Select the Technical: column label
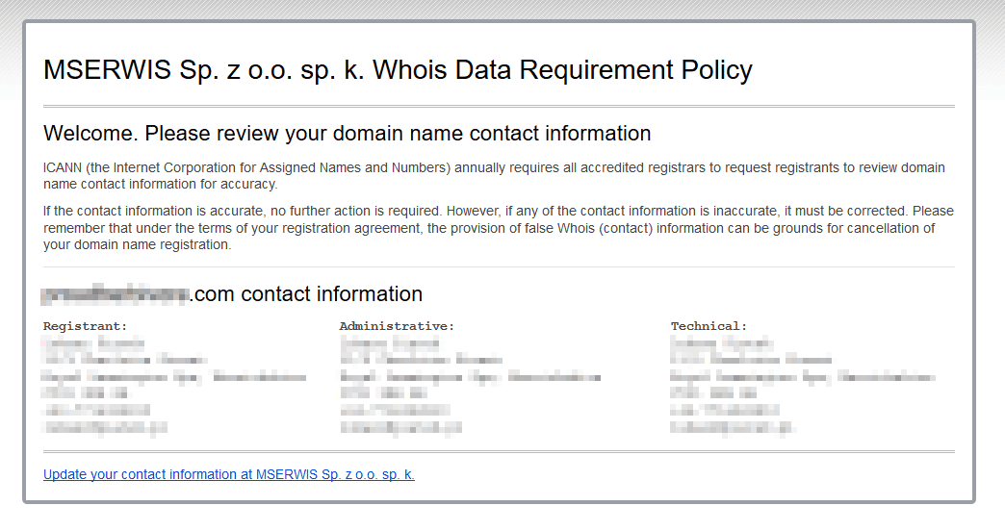Viewport: 1005px width, 531px height. [x=709, y=326]
